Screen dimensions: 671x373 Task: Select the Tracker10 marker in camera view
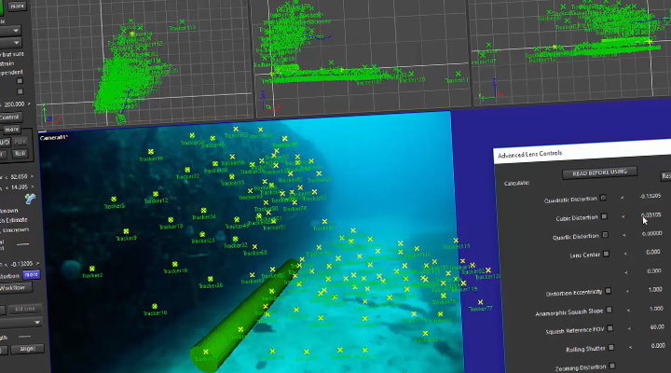pos(155,306)
